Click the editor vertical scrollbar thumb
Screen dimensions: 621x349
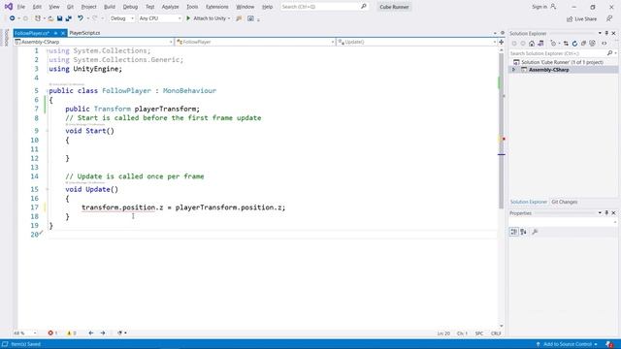[501, 131]
